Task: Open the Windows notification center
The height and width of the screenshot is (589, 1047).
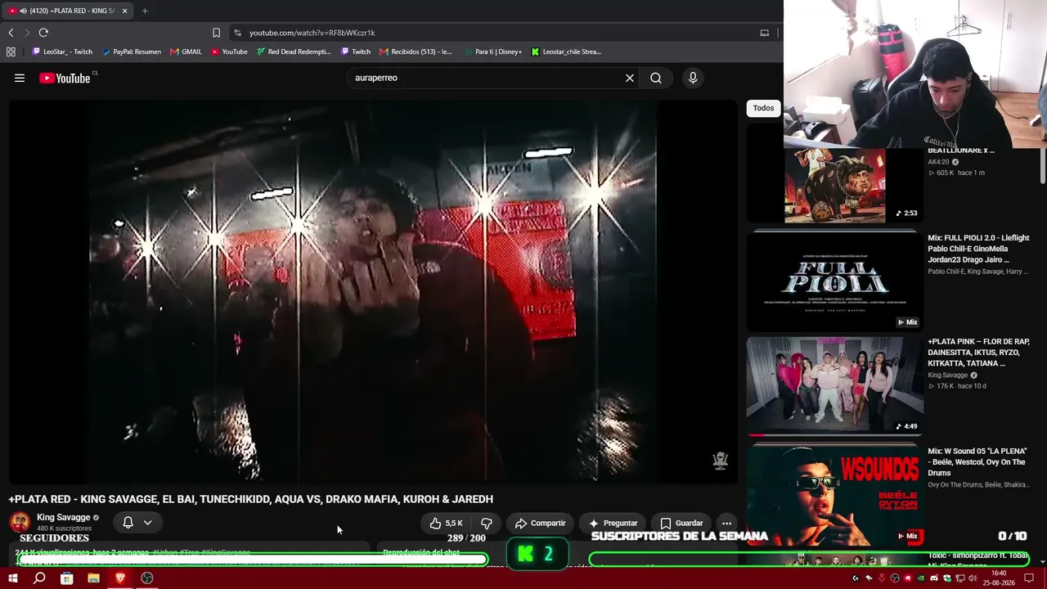Action: coord(1030,578)
